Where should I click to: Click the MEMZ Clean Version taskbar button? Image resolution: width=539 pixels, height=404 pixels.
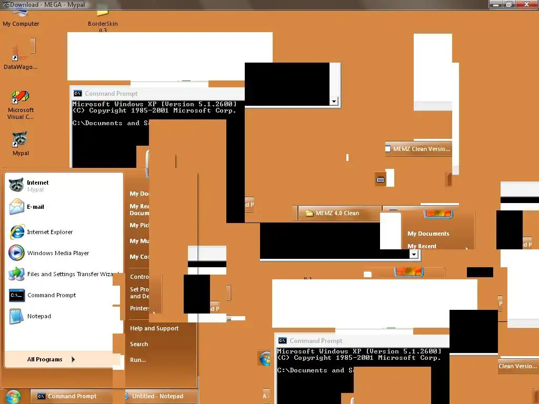pos(418,149)
